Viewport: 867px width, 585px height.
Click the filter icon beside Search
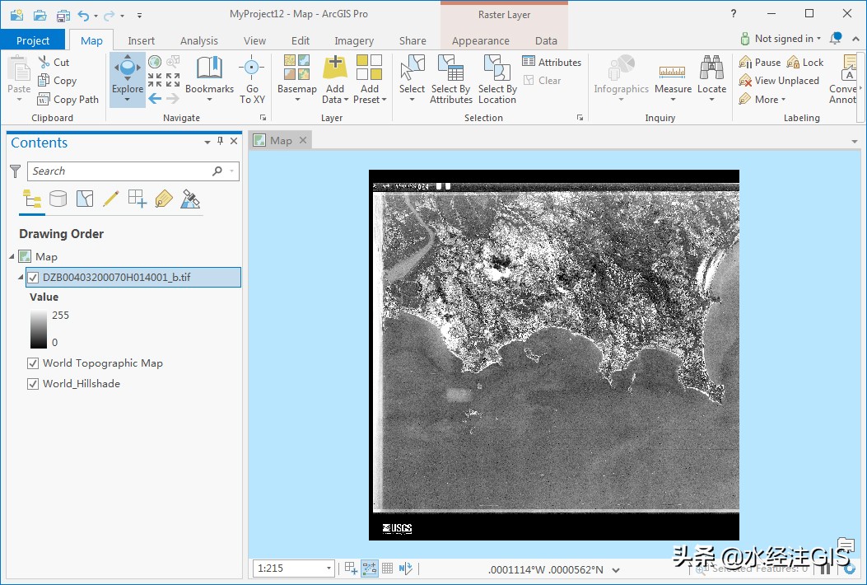click(x=16, y=171)
